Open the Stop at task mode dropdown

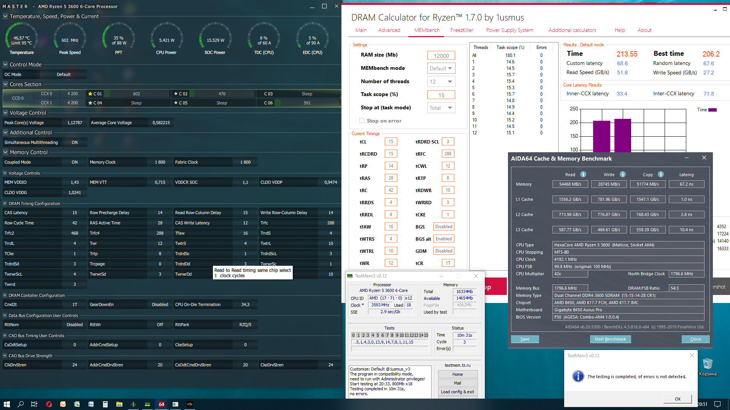(x=441, y=108)
